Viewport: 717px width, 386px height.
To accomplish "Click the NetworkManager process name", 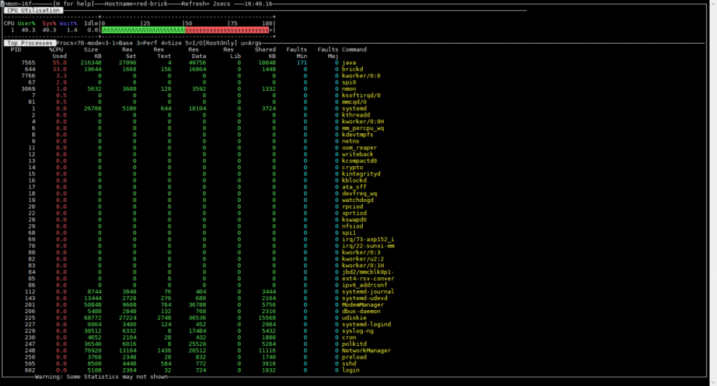I will [366, 350].
